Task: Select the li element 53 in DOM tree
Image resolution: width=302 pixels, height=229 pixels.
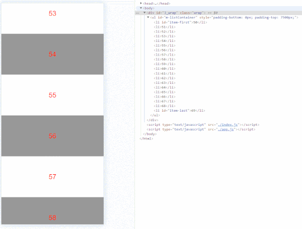Action: tap(165, 36)
